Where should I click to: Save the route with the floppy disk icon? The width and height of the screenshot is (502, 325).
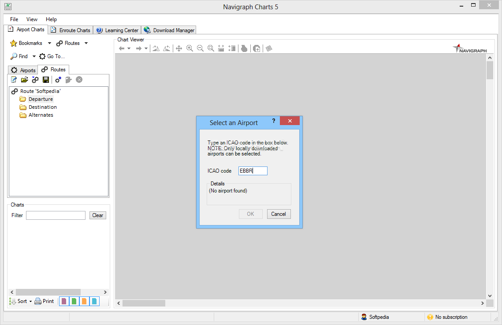(46, 80)
